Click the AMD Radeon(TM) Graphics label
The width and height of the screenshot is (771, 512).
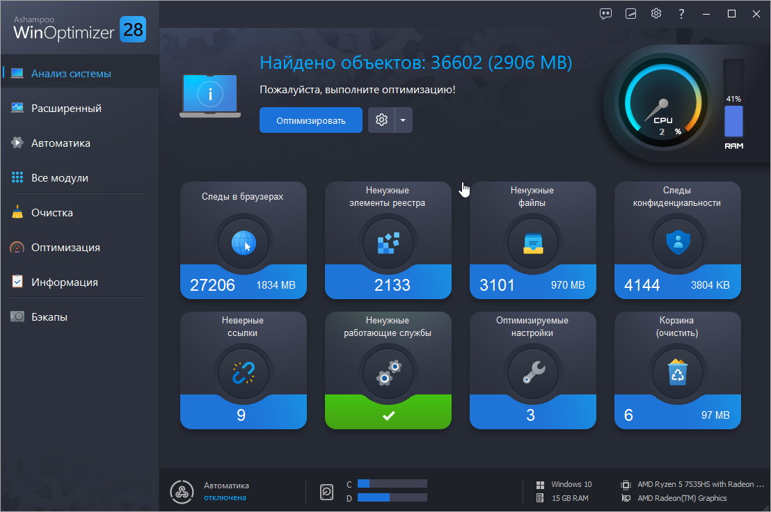[682, 498]
